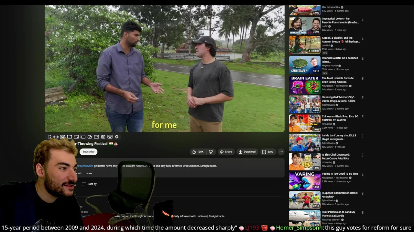Click the '120K' like count
The width and height of the screenshot is (414, 232).
[201, 152]
